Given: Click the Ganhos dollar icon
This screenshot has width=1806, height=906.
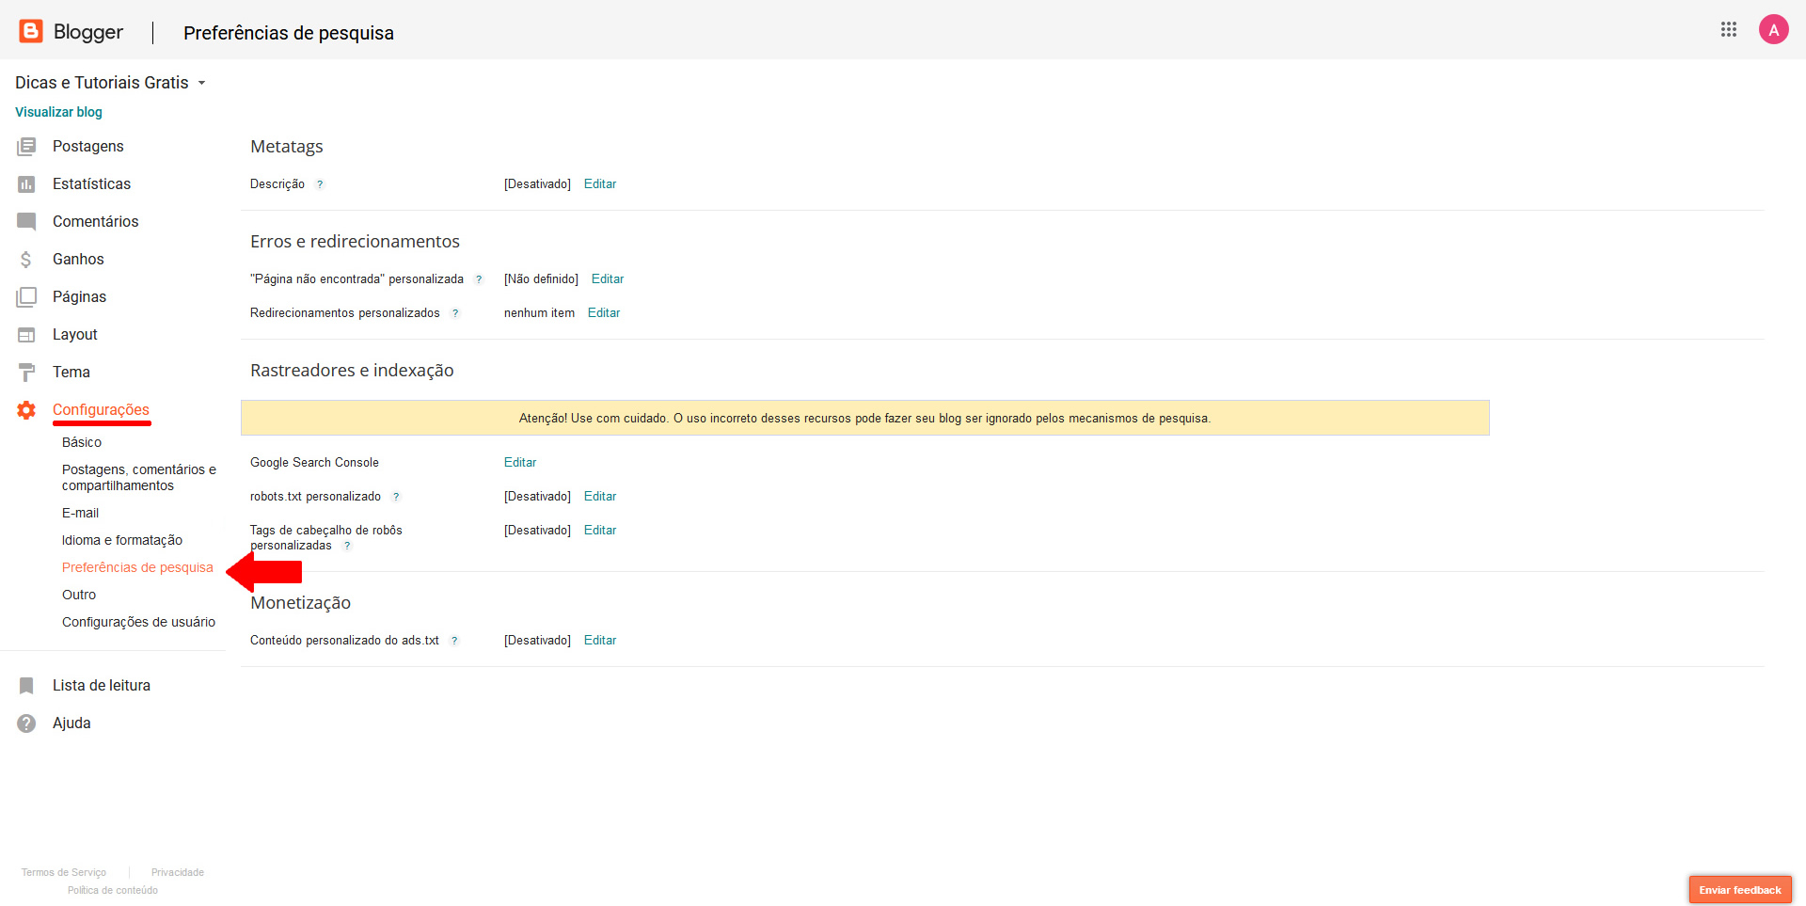Looking at the screenshot, I should click(26, 260).
